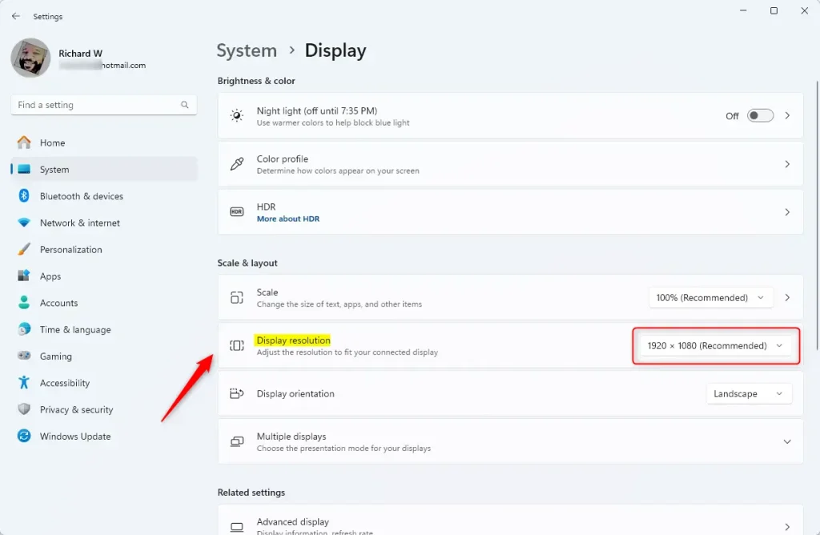Expand the Multiple displays section
Viewport: 820px width, 535px height.
pyautogui.click(x=786, y=442)
